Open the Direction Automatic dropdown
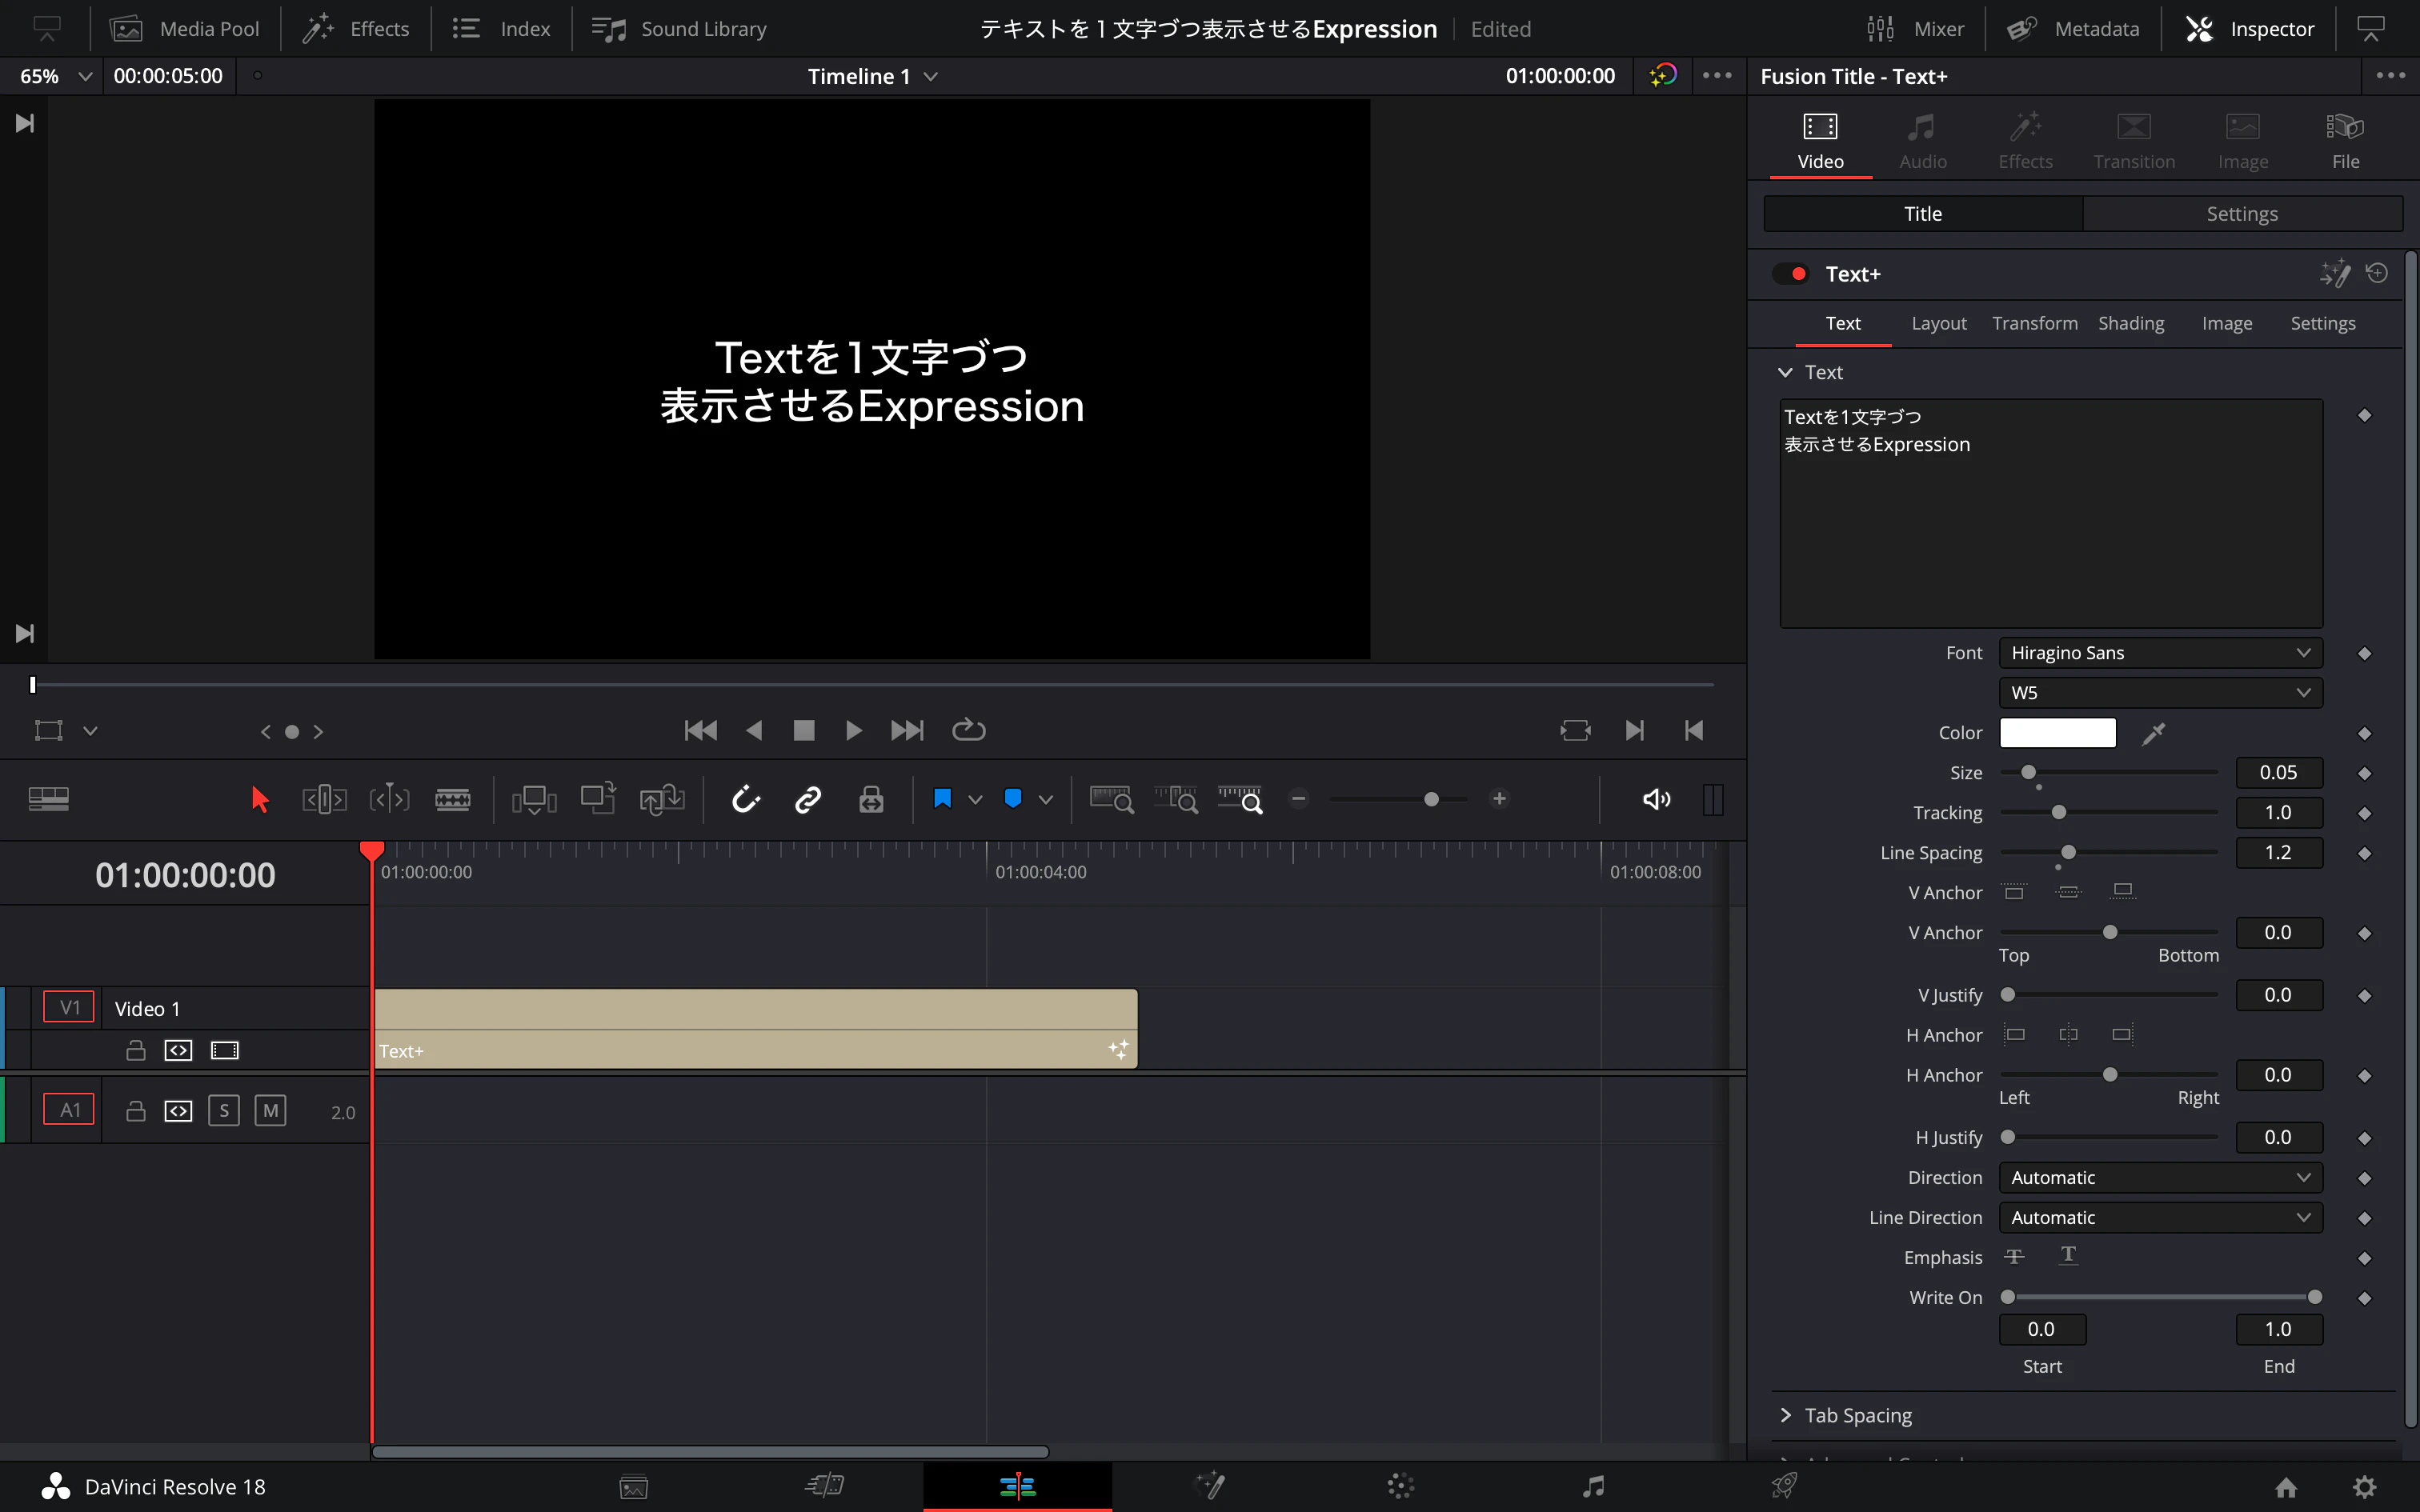Viewport: 2420px width, 1512px height. click(x=2160, y=1177)
